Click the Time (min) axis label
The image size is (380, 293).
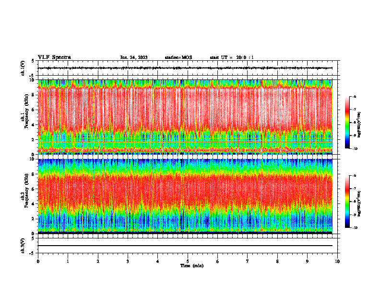click(x=192, y=266)
